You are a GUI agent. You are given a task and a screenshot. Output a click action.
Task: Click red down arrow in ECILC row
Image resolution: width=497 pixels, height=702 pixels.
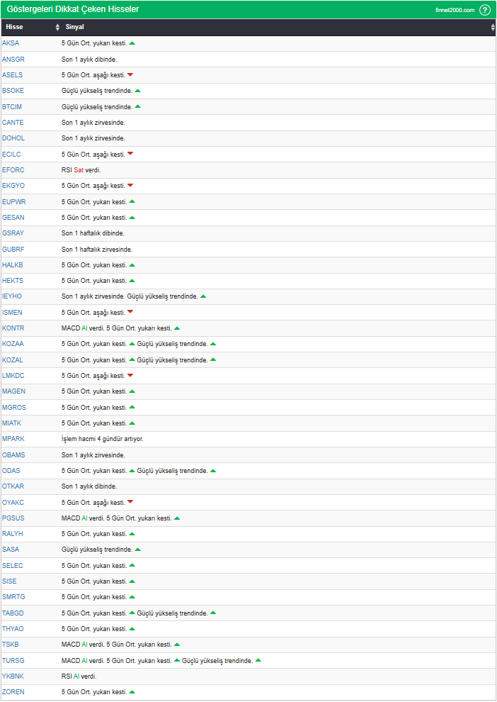130,154
